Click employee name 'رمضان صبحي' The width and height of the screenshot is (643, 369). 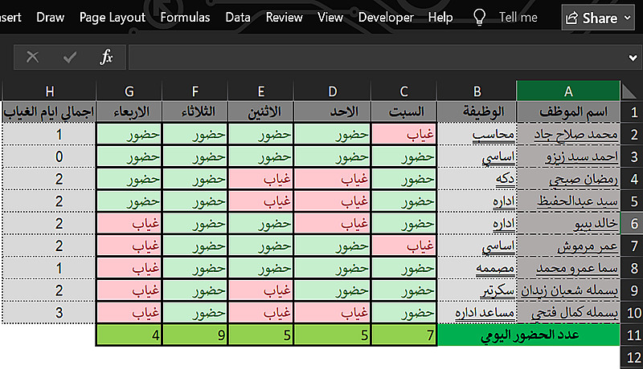568,179
